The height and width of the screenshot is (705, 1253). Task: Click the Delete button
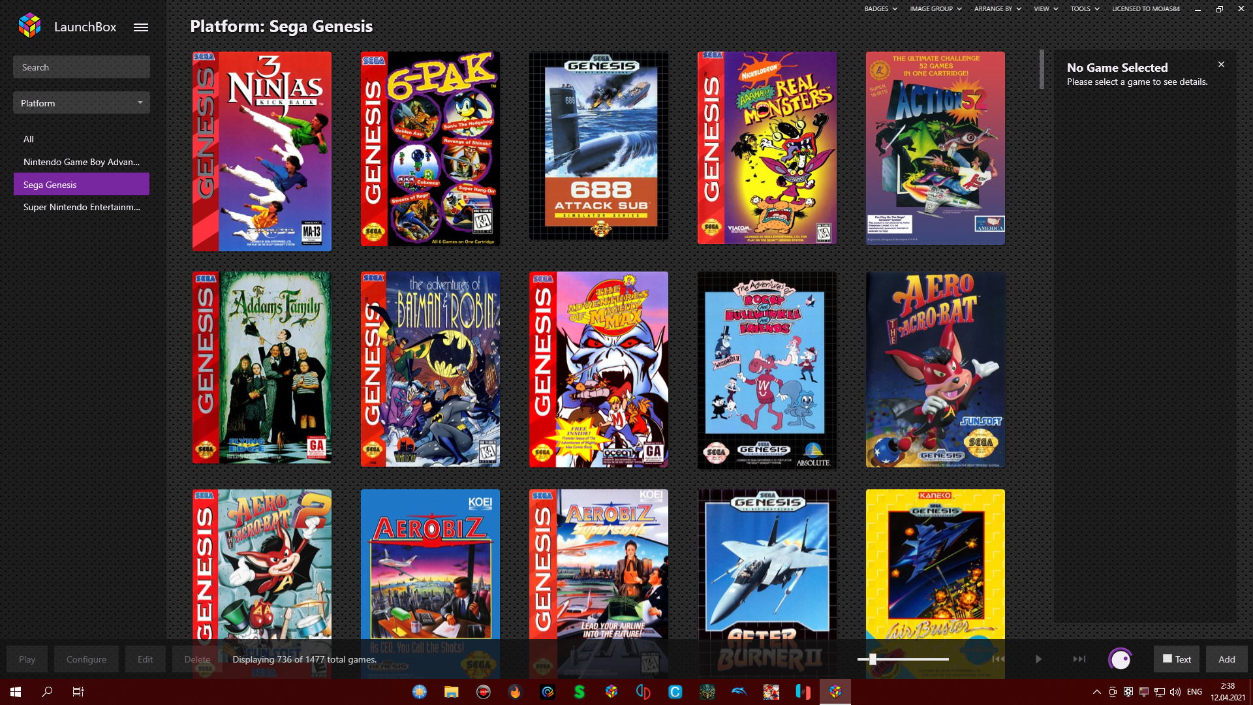(x=197, y=659)
